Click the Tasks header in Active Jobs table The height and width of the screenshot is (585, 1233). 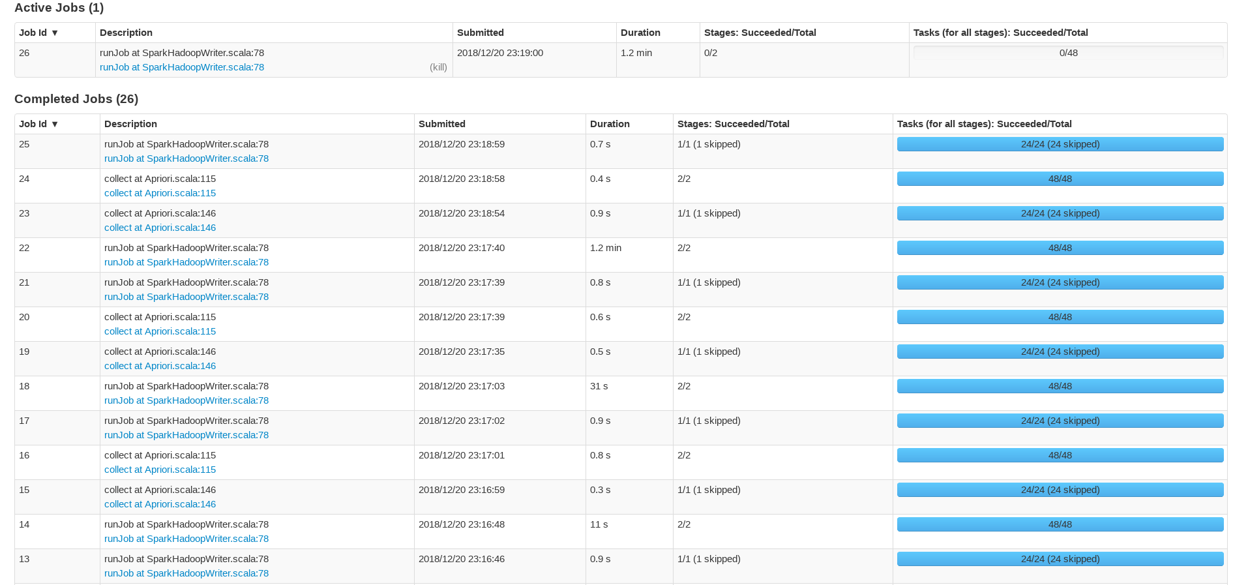pos(1001,33)
